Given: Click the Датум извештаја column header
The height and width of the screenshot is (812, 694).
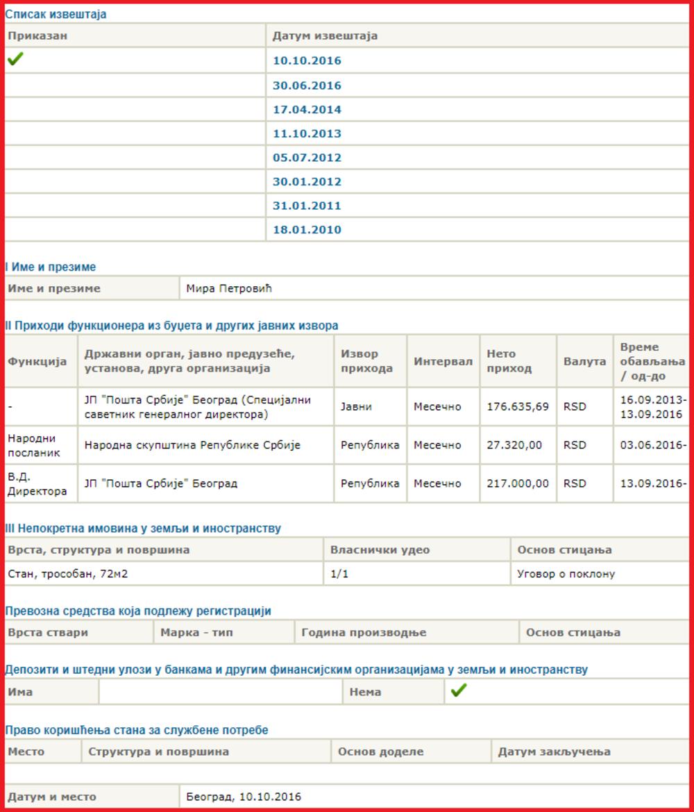Looking at the screenshot, I should (325, 36).
